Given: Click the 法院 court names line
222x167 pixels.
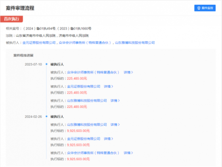Looking at the screenshot, I should tap(47, 35).
